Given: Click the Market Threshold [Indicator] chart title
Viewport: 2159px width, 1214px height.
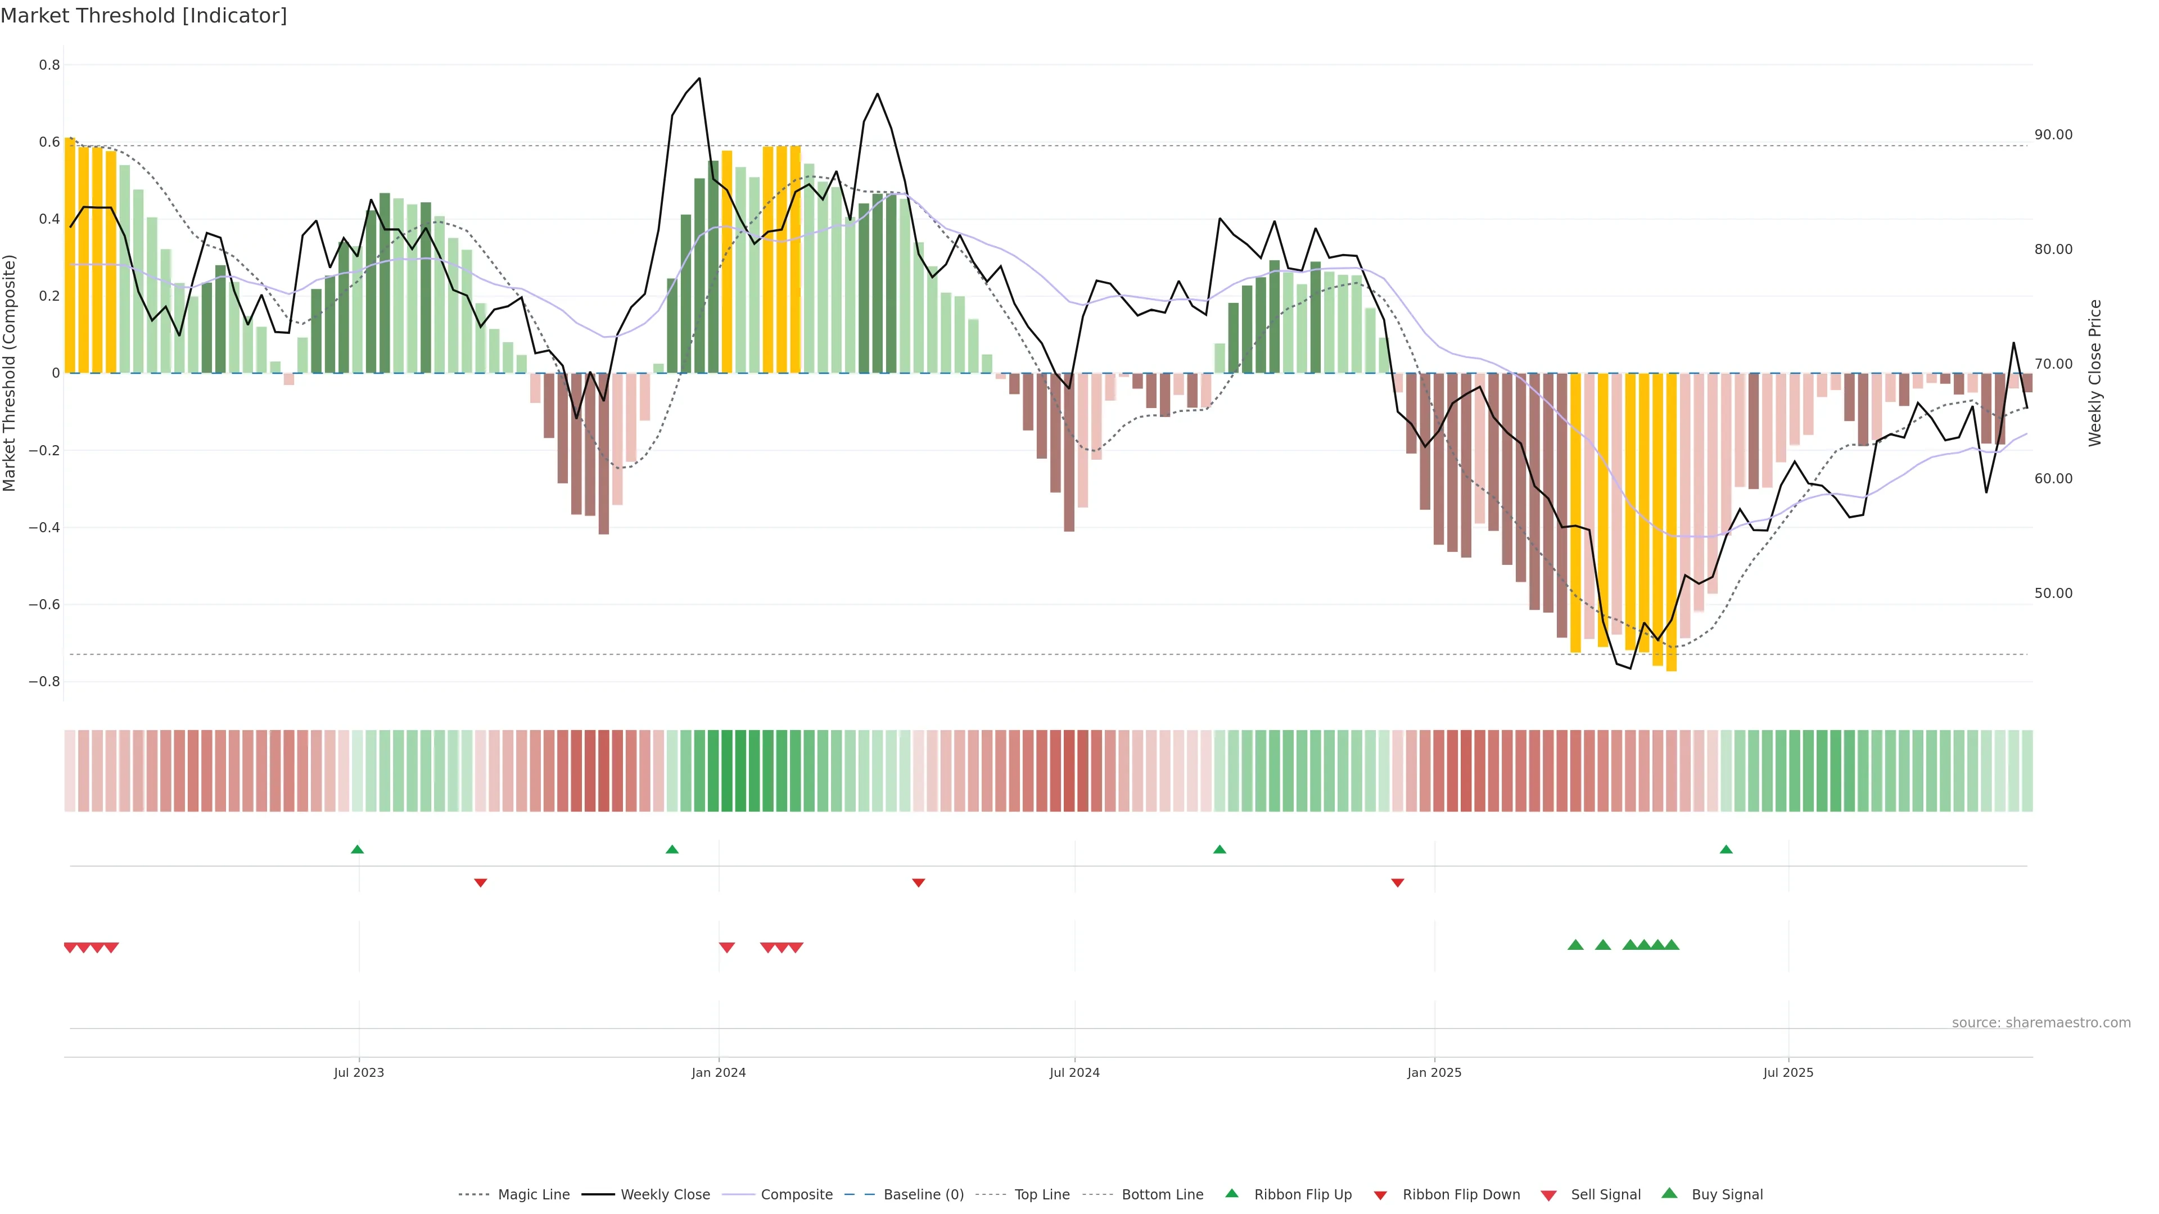Looking at the screenshot, I should (x=143, y=16).
